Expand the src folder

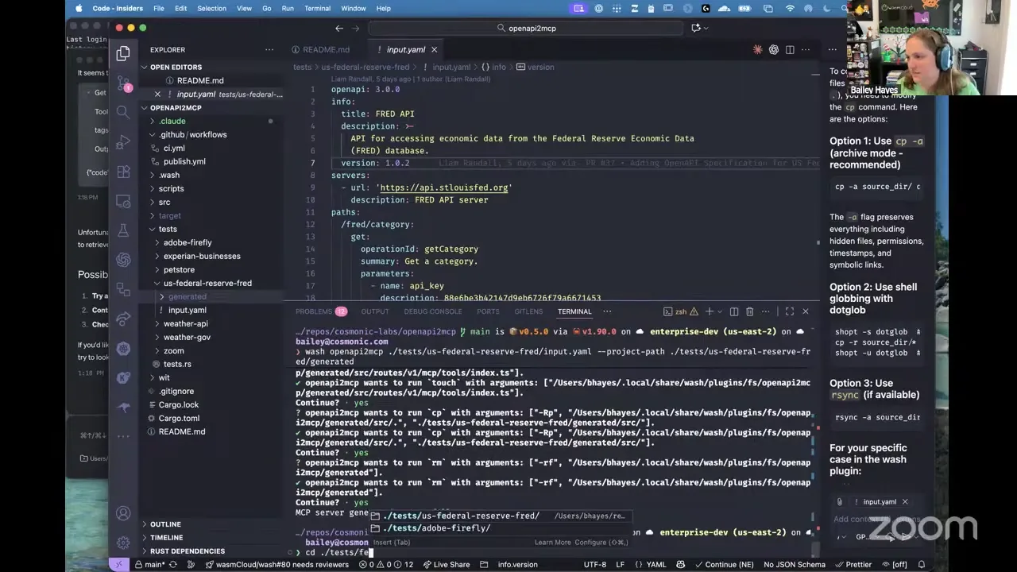(164, 202)
